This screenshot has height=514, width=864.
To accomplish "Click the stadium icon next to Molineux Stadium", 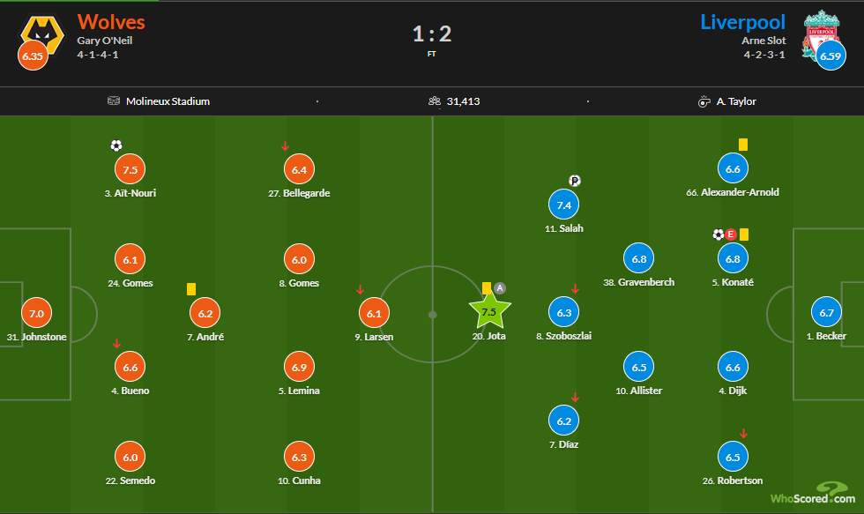I will [114, 101].
